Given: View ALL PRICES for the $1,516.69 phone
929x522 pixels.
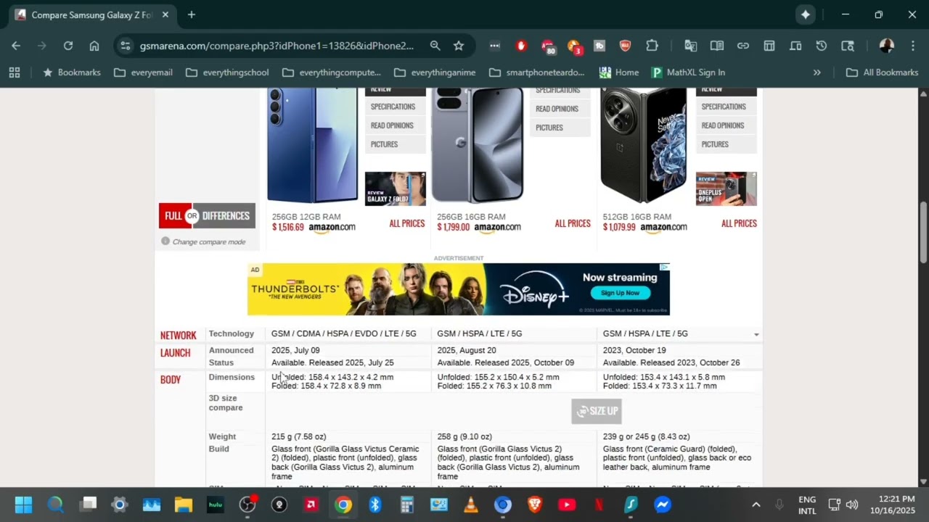Looking at the screenshot, I should 407,223.
